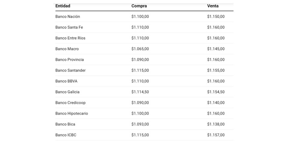Click Banco Macro's buy price $1.065,00
287x144 pixels.
[x=140, y=49]
